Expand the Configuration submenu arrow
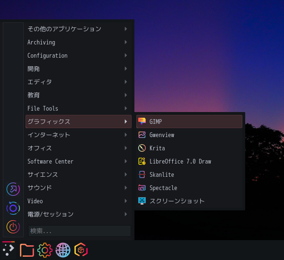 [x=126, y=55]
